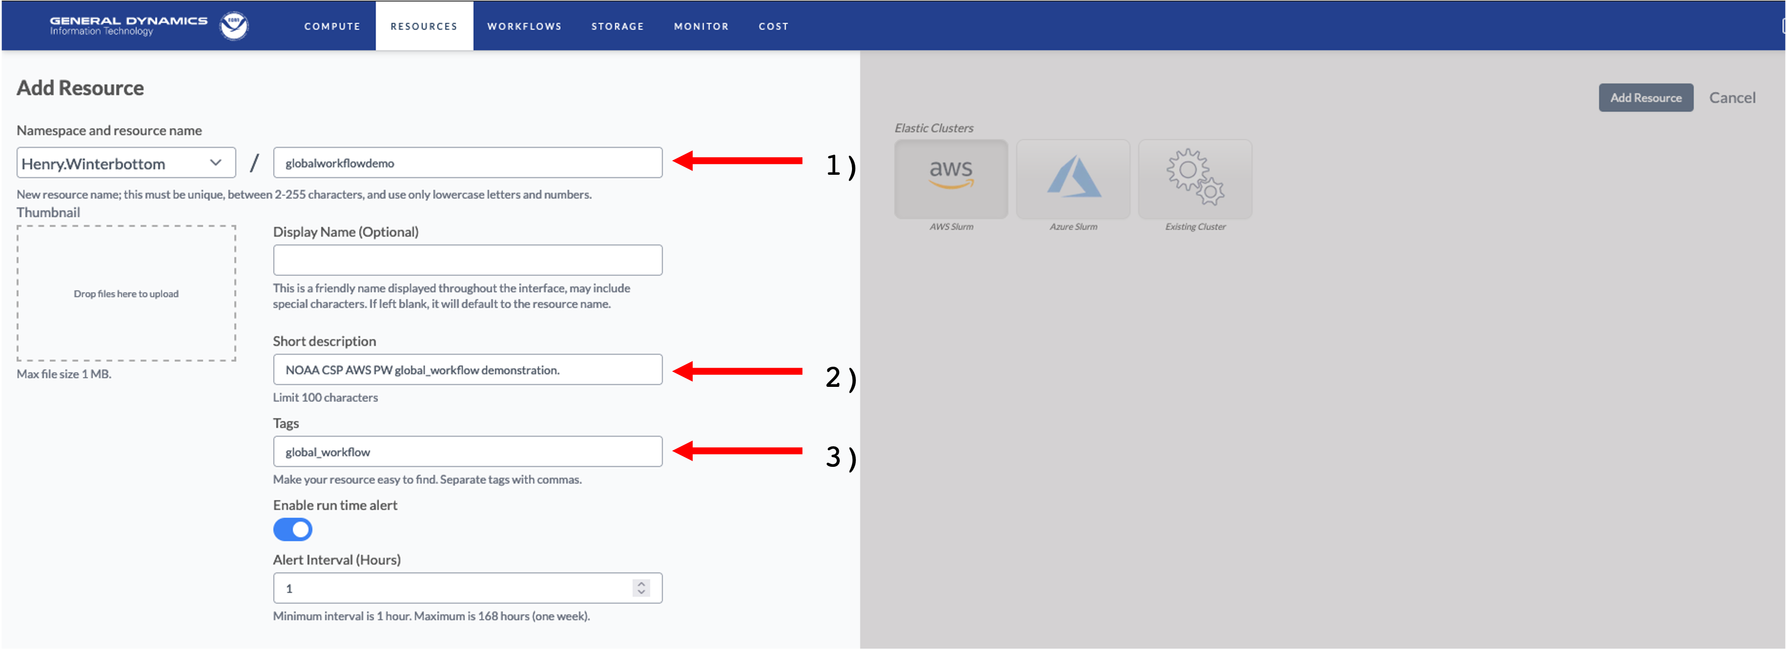The image size is (1787, 650).
Task: Select the Existing Cluster gears tile
Action: [x=1195, y=179]
